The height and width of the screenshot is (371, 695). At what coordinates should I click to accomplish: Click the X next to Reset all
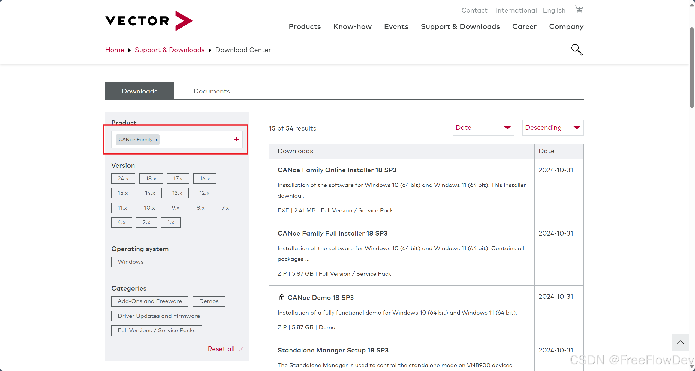click(x=240, y=349)
